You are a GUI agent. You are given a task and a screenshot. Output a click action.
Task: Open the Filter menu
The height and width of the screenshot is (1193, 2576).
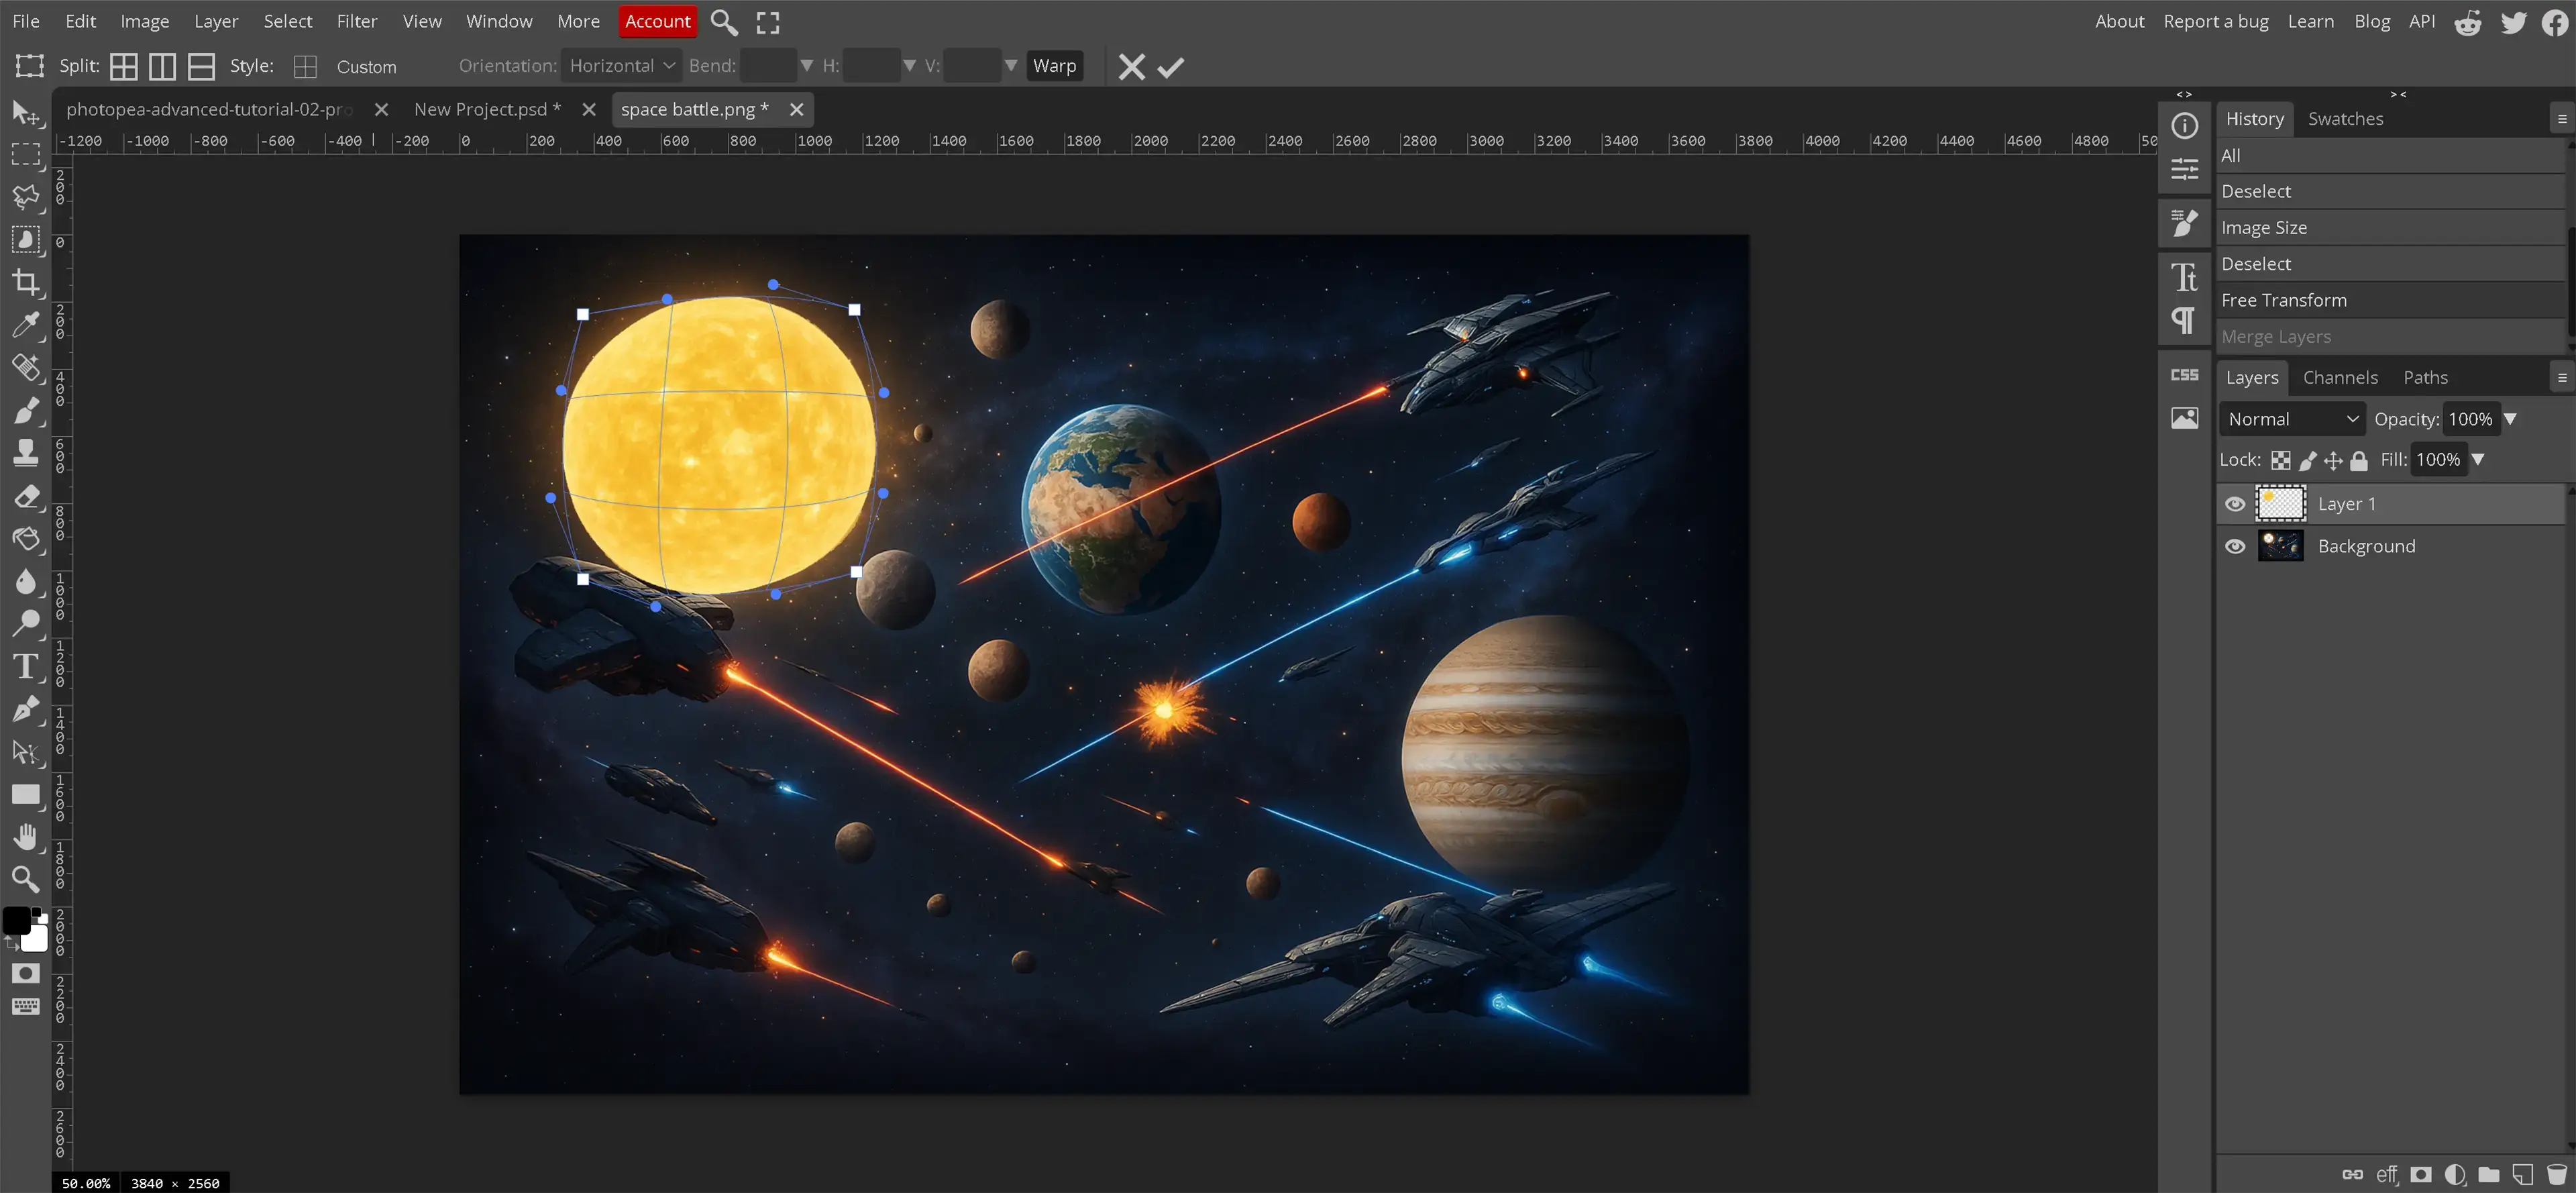click(x=356, y=21)
